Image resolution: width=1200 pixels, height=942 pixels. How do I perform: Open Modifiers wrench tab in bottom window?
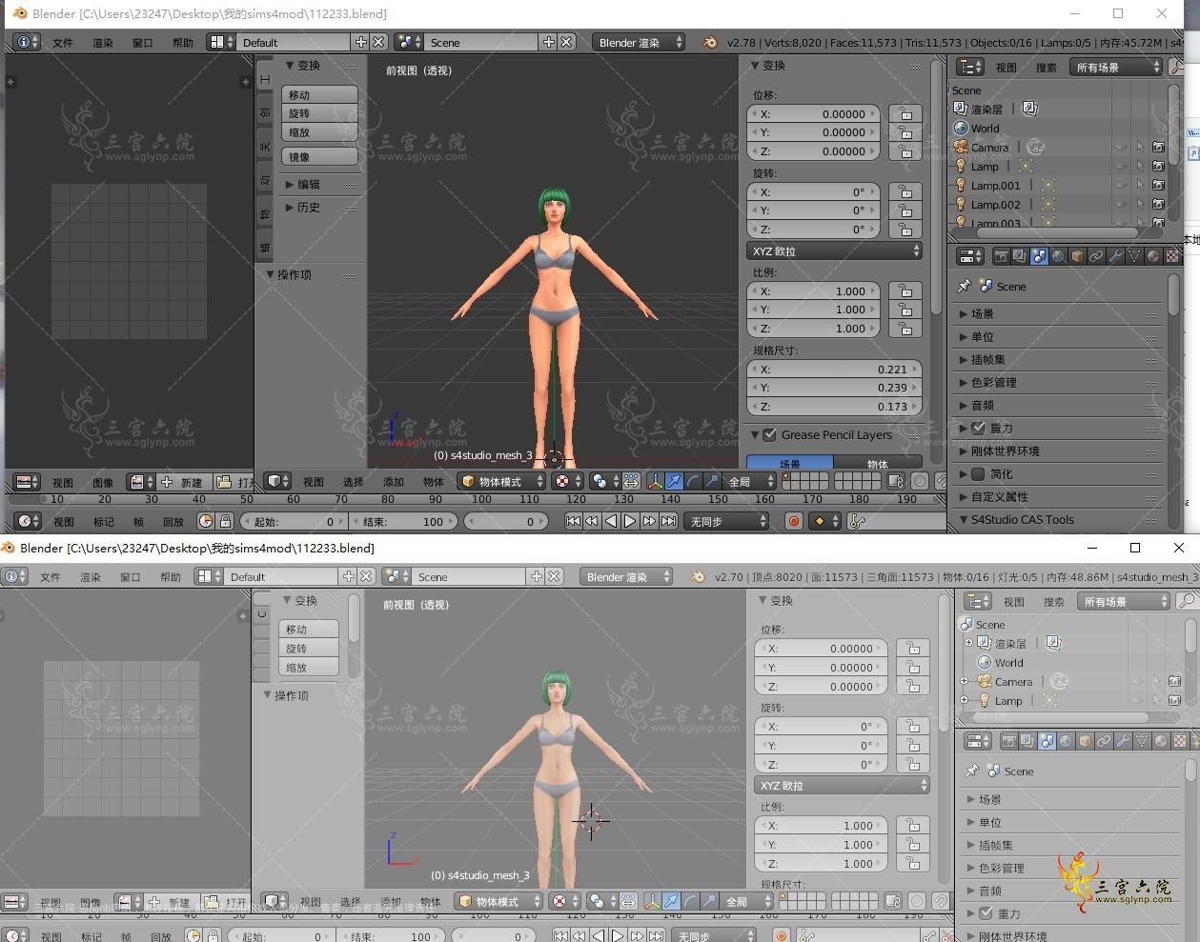(x=1123, y=741)
